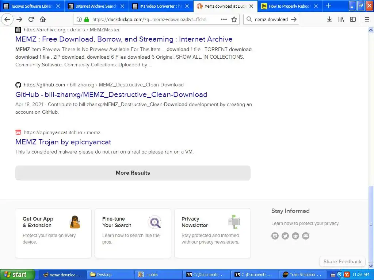374x280 pixels.
Task: Click the spread-privacy chat bubble icon
Action: click(275, 236)
